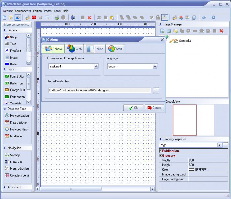Expand the Publication property group
Viewport: 231px width, 199px height.
pyautogui.click(x=161, y=151)
